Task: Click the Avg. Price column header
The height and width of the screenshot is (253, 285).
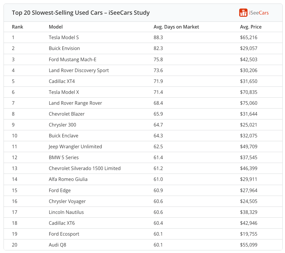Action: tap(250, 27)
